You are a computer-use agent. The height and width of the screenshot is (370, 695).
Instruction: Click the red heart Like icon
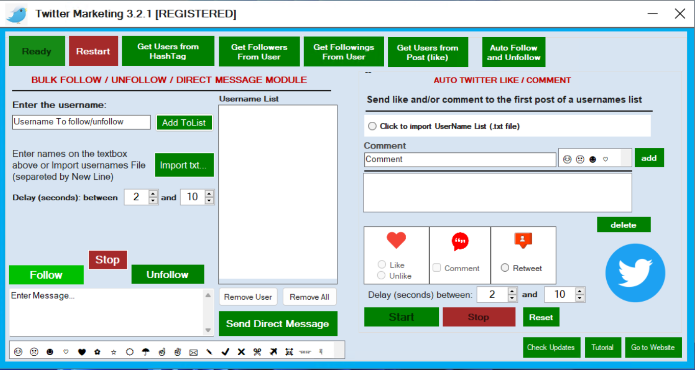(x=396, y=240)
